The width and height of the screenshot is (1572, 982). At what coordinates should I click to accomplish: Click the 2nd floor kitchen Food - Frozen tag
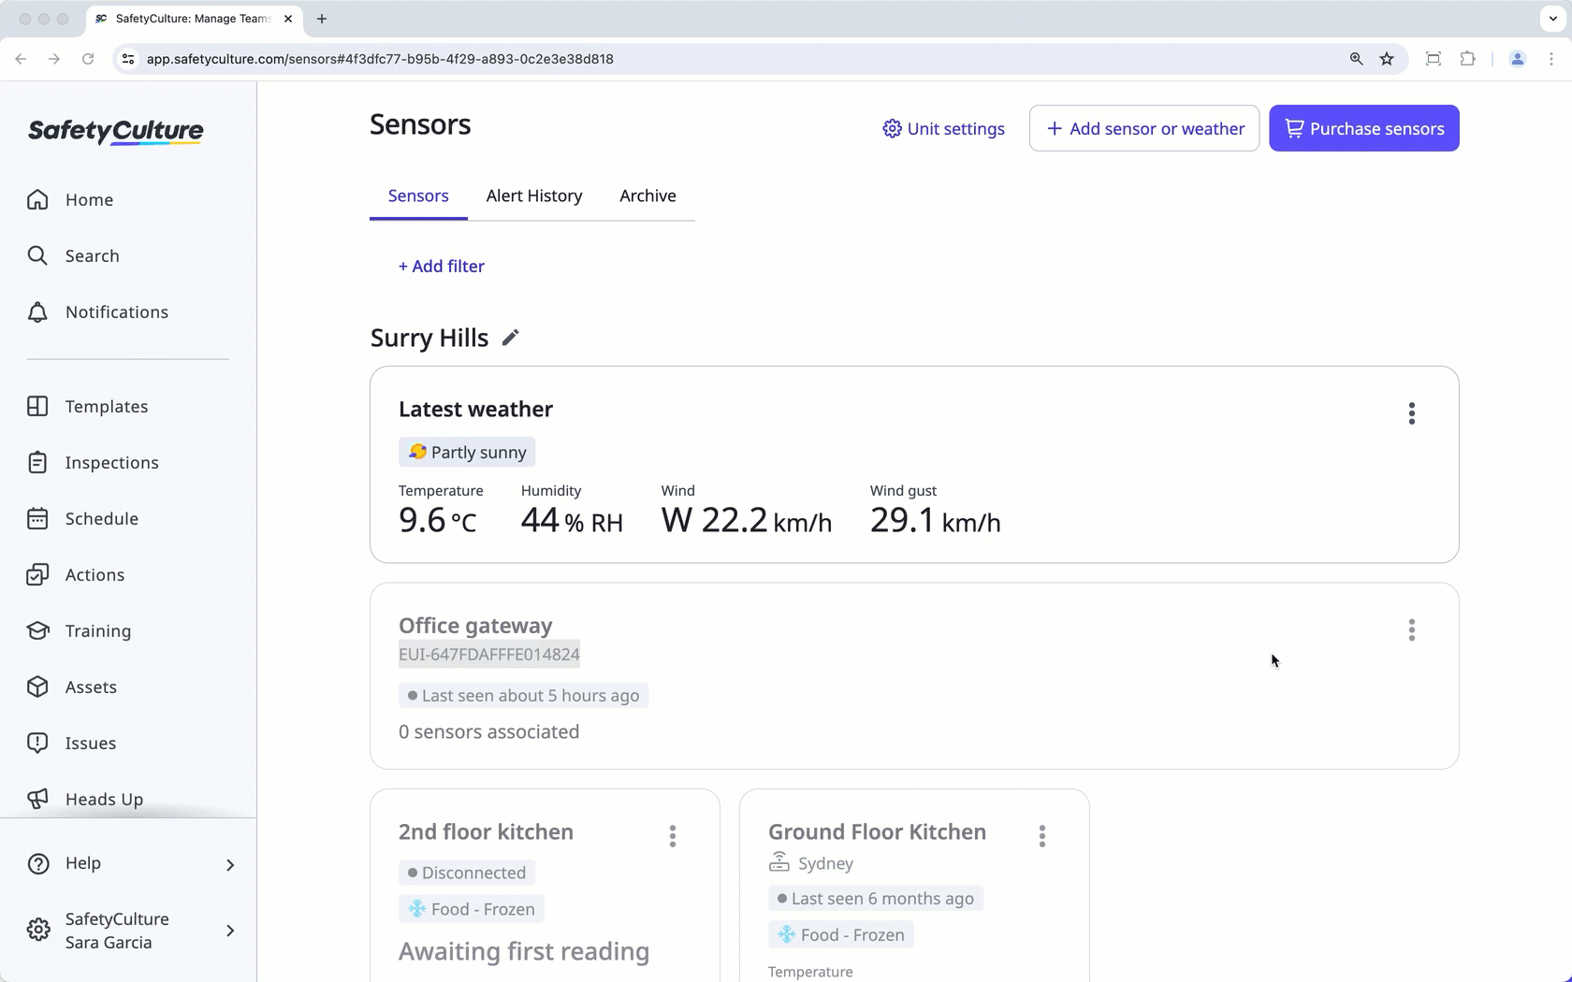(x=473, y=910)
